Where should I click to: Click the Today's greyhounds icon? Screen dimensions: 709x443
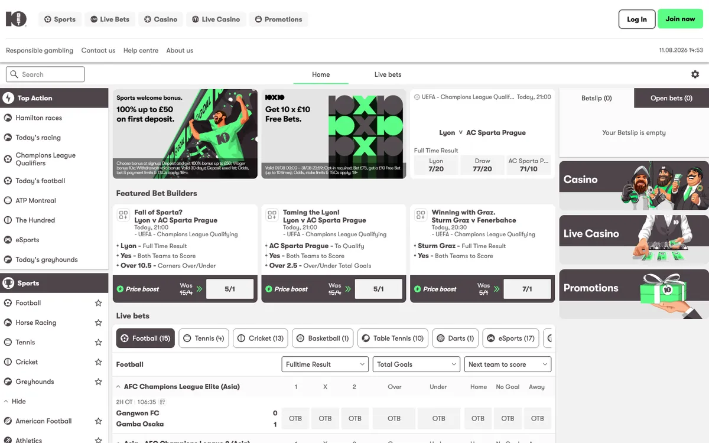[8, 259]
